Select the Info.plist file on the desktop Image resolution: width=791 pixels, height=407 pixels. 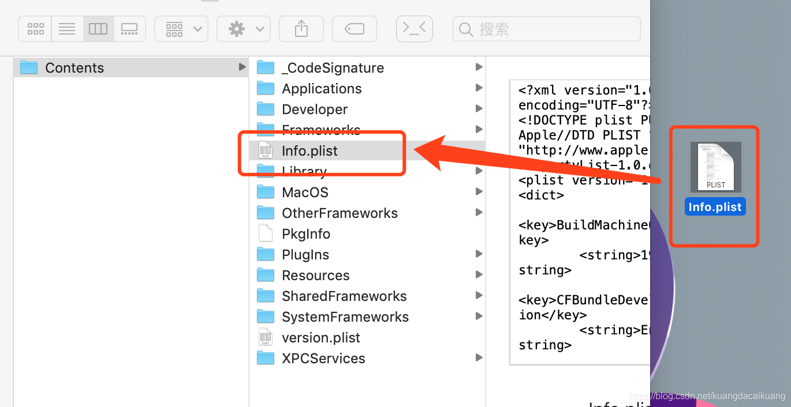click(x=715, y=167)
